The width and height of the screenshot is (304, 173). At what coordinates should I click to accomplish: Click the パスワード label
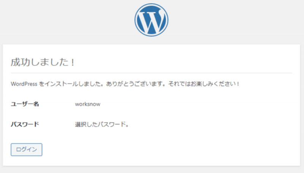[x=25, y=124]
